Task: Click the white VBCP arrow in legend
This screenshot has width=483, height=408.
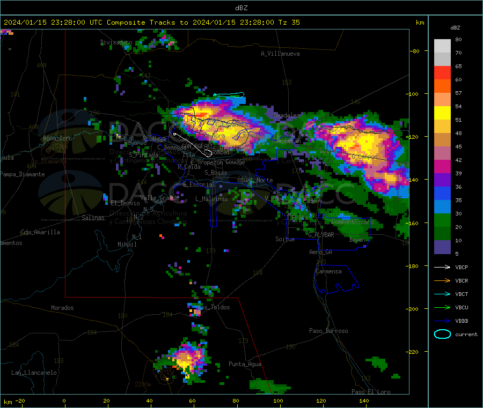Action: pyautogui.click(x=442, y=267)
